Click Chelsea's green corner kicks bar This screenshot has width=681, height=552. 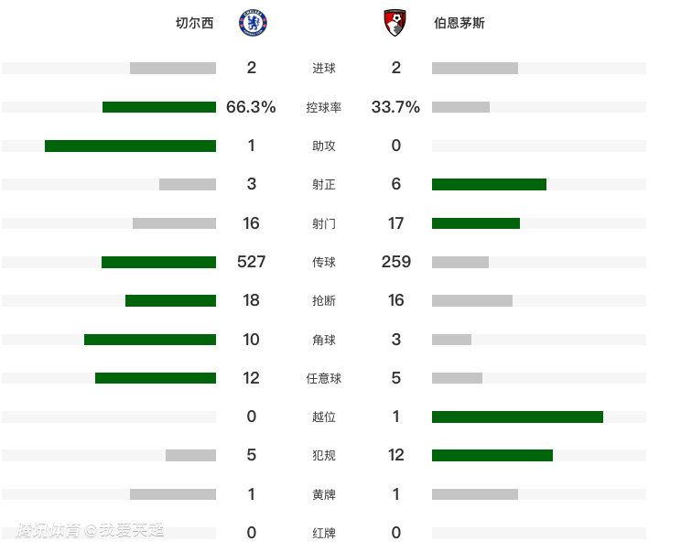point(150,340)
